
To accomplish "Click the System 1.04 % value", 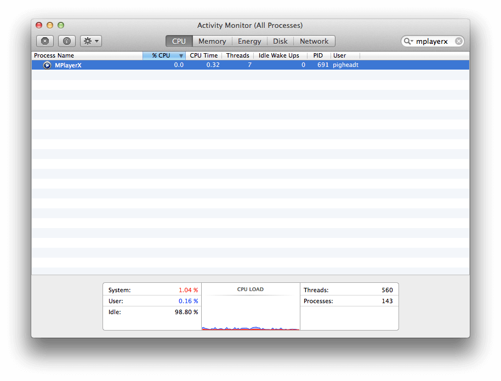I will coord(188,290).
